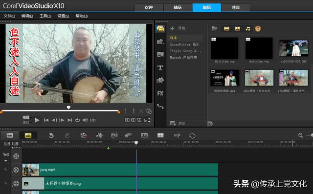Play the project preview

(37, 120)
